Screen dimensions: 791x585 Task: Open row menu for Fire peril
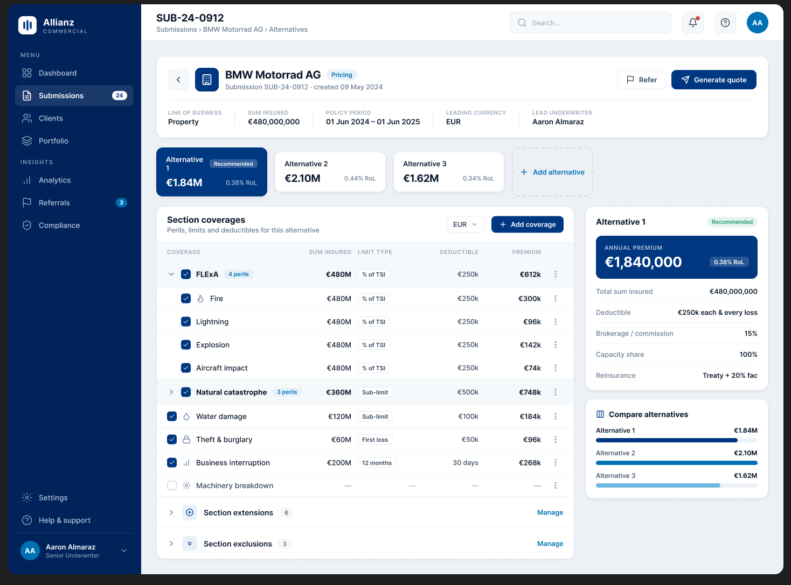click(556, 299)
